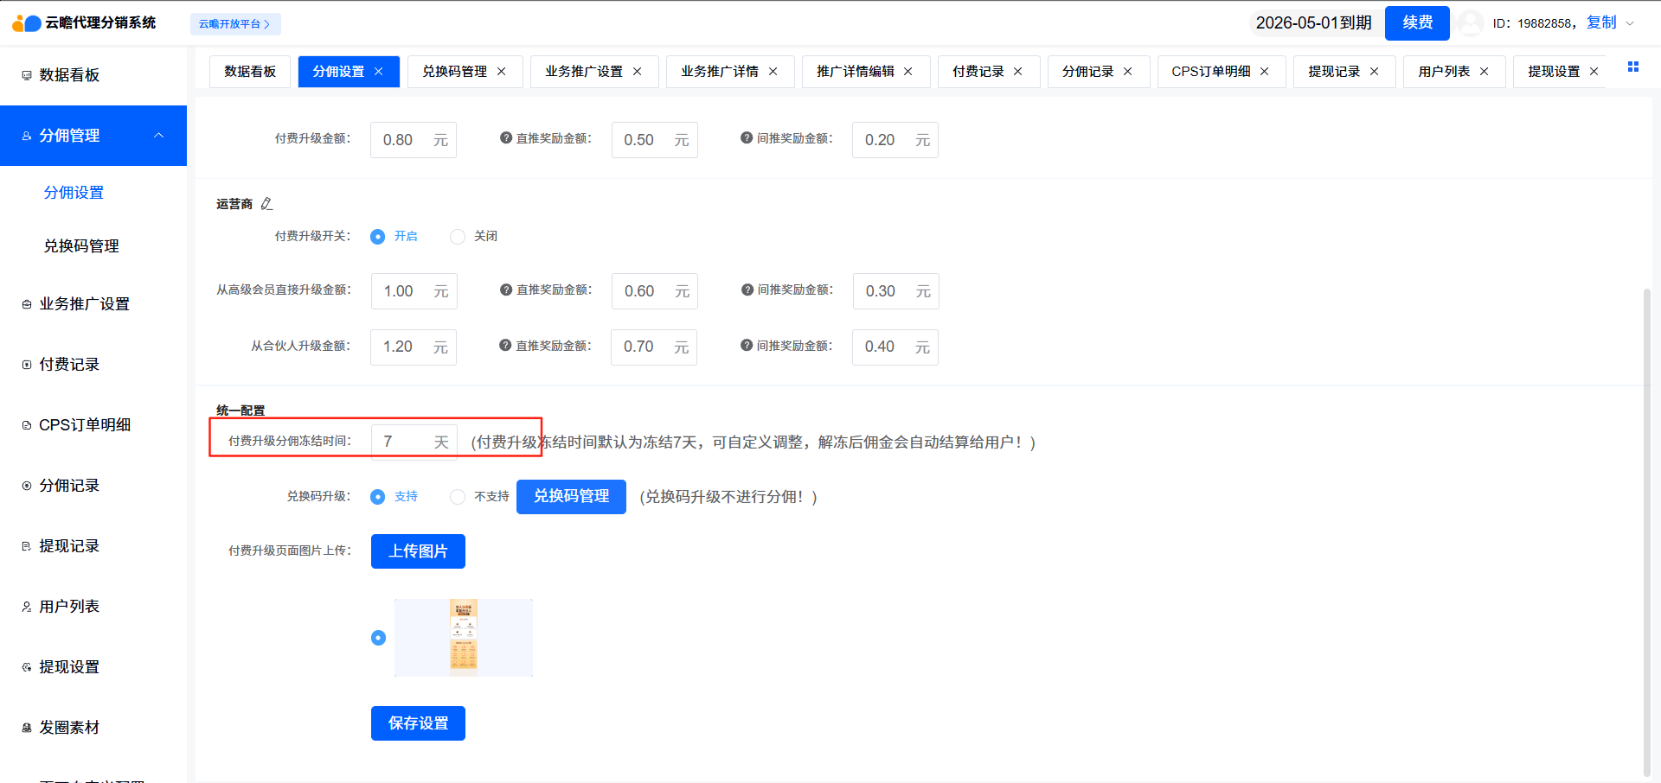The width and height of the screenshot is (1661, 783).
Task: Open the 云瞻开放平台 link chevron
Action: coord(267,24)
